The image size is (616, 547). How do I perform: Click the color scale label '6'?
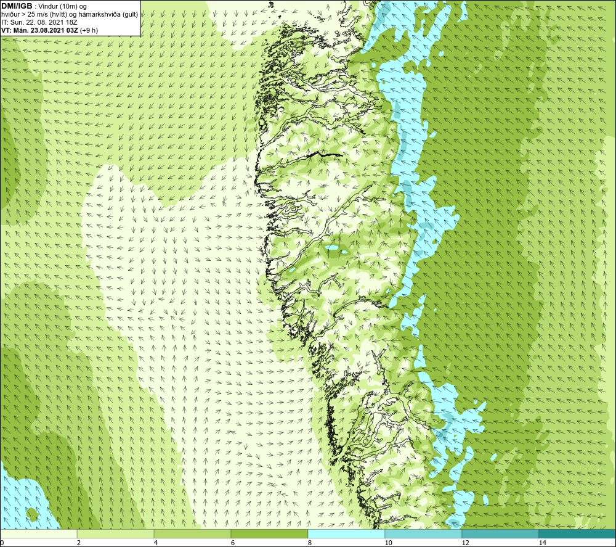click(x=233, y=543)
